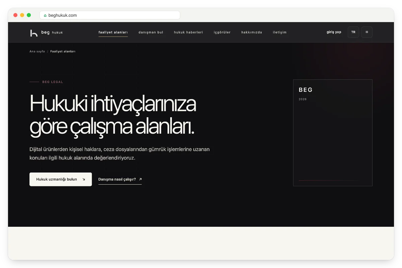The image size is (402, 268).
Task: Open faaliyet alanları navigation item
Action: click(x=113, y=32)
